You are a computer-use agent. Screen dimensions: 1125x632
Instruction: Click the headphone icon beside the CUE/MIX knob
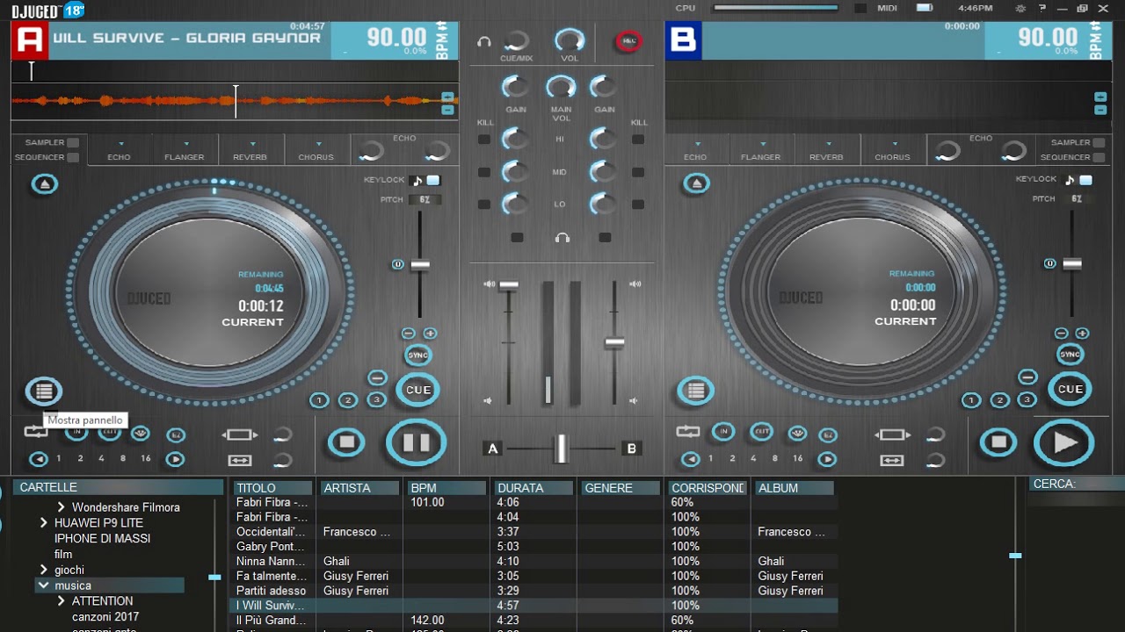(484, 41)
